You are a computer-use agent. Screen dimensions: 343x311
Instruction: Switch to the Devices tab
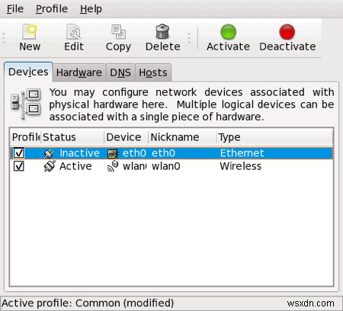click(x=28, y=72)
